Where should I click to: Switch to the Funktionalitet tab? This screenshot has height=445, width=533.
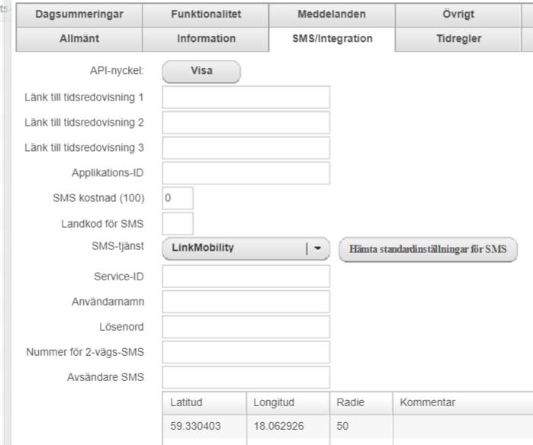[206, 14]
